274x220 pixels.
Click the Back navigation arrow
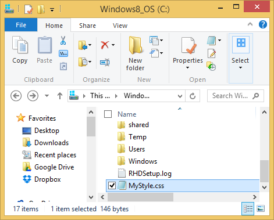16,96
